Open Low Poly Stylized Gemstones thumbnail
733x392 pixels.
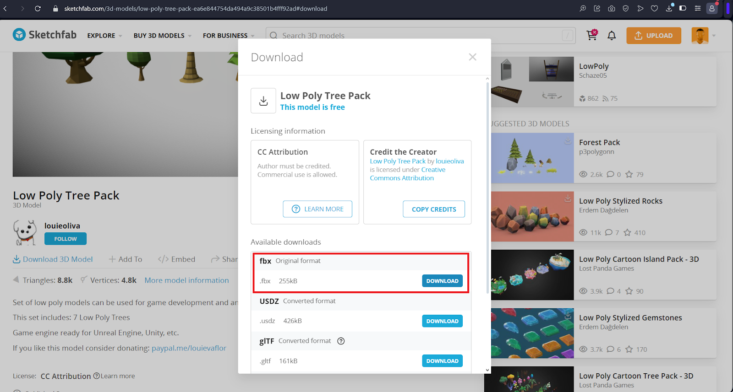pos(532,333)
